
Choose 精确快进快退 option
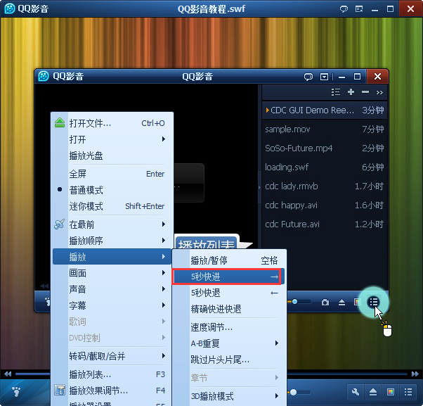[x=229, y=309]
